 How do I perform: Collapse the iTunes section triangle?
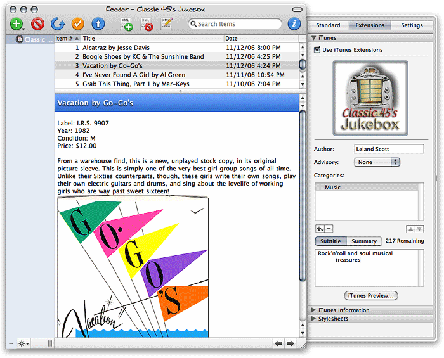(314, 37)
